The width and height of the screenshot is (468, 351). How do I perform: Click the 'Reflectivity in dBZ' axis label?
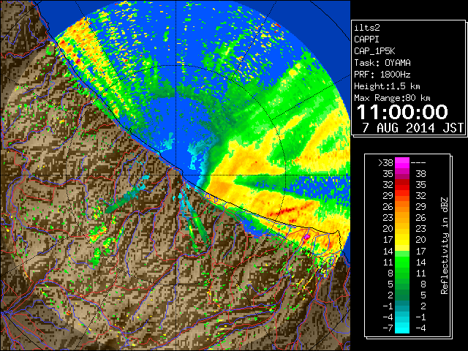click(x=445, y=246)
